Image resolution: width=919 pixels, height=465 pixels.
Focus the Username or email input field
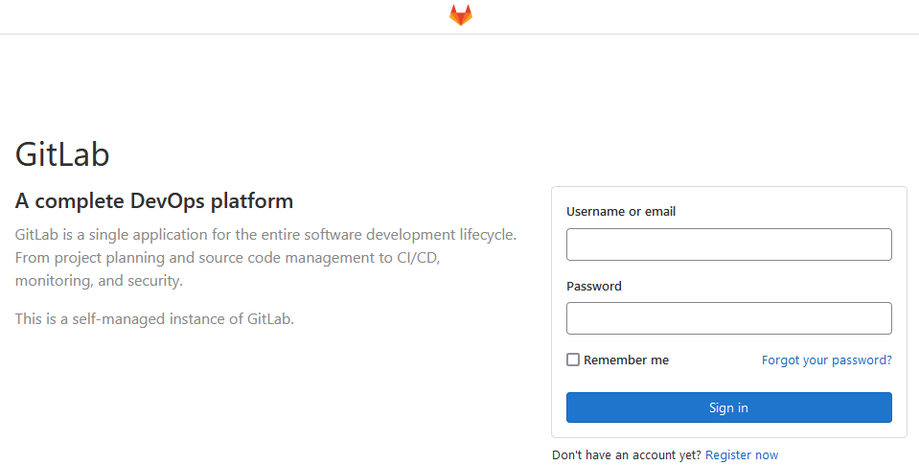coord(728,244)
